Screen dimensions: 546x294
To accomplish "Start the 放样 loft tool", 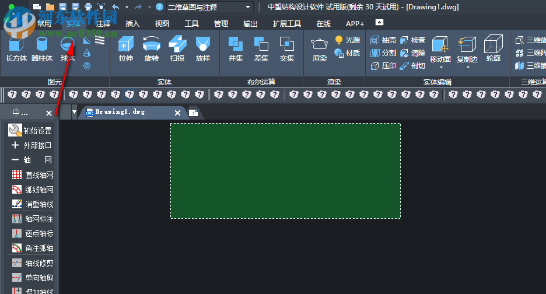I will [203, 49].
